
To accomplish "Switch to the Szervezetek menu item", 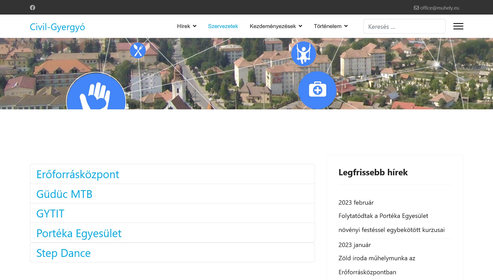I will [x=223, y=26].
